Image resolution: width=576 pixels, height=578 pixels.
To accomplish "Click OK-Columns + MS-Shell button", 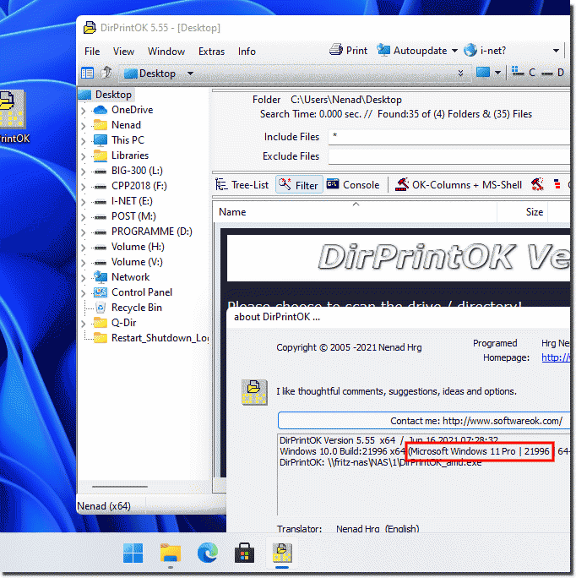I will pyautogui.click(x=458, y=185).
